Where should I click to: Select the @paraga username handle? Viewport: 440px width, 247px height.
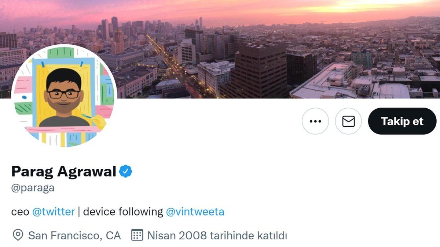[33, 188]
